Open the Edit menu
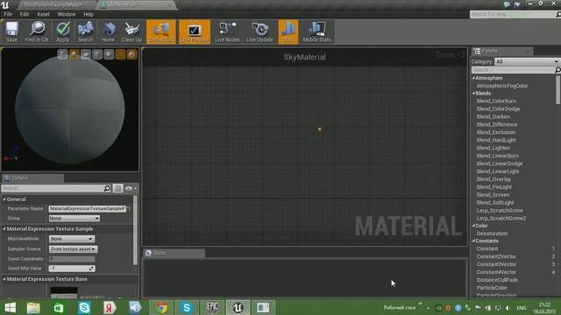Viewport: 561px width, 315px height. [x=25, y=14]
